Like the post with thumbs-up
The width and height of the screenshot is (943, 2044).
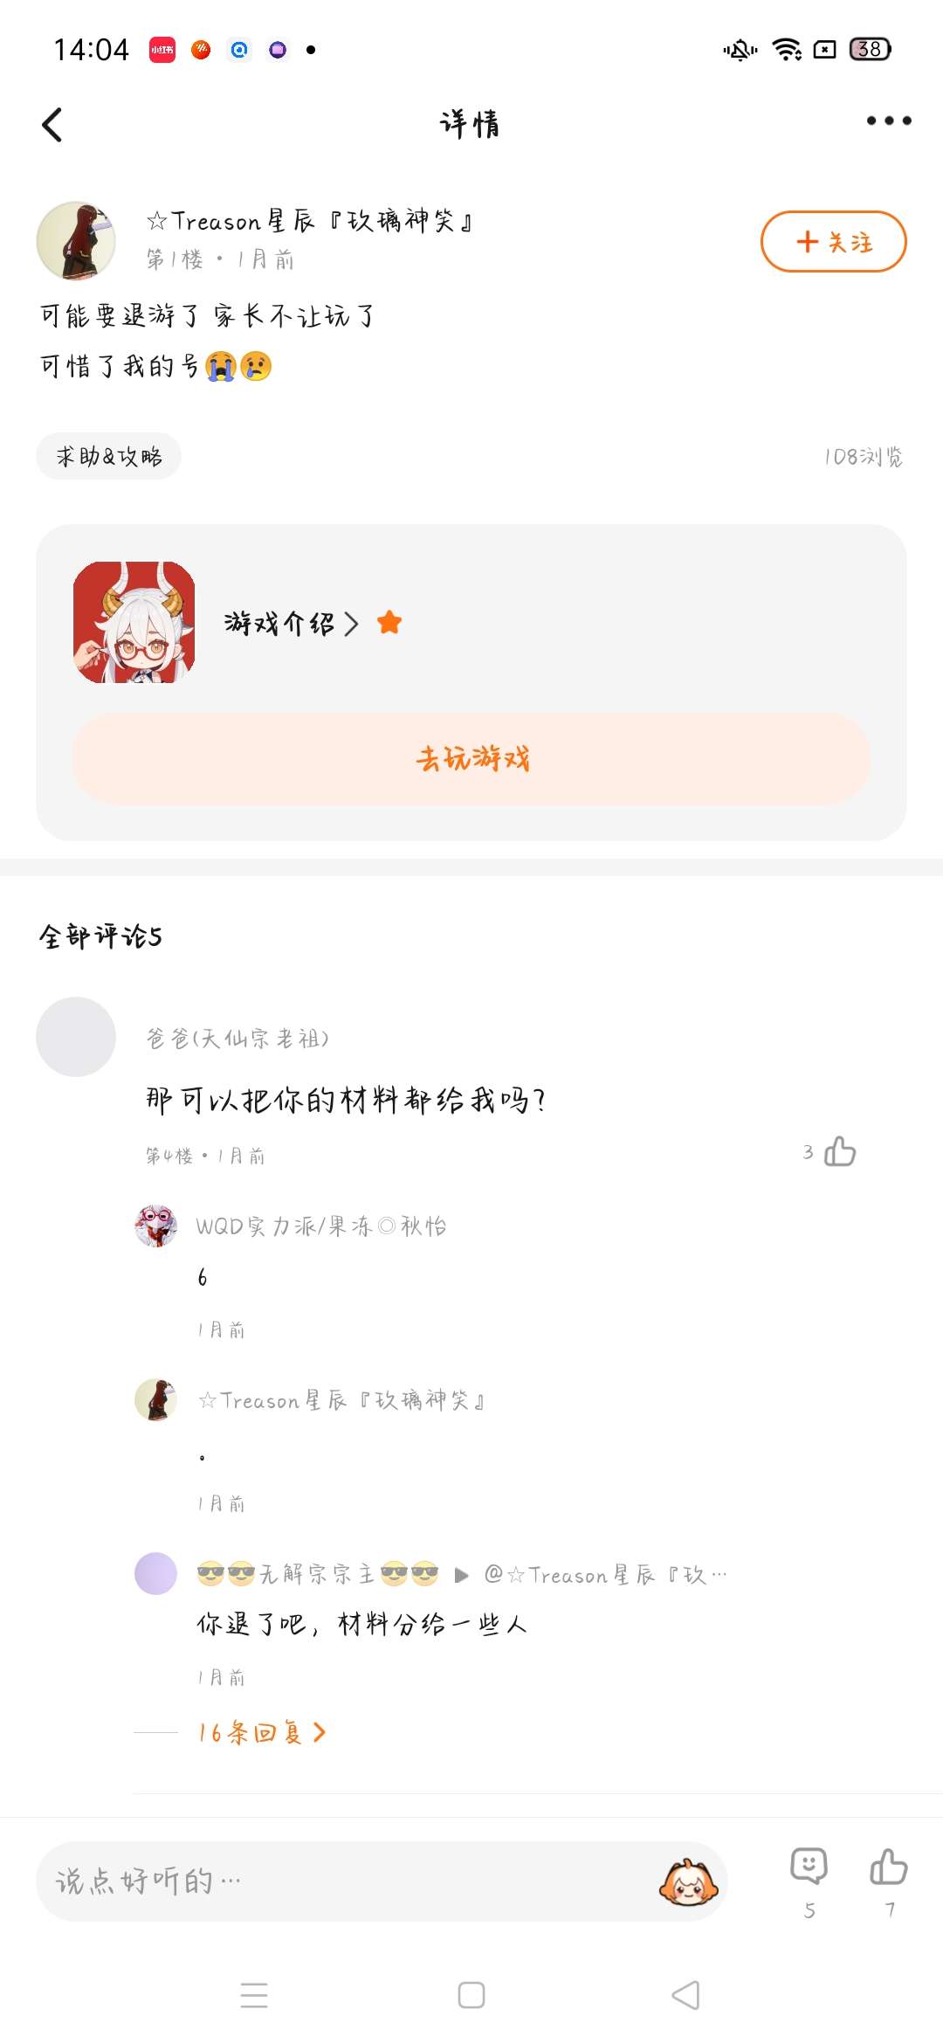[x=889, y=1868]
